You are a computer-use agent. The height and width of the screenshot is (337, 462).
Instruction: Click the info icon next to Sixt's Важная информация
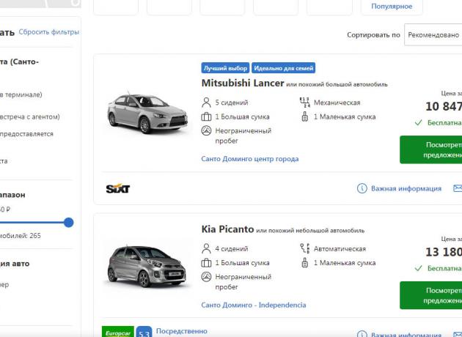362,188
